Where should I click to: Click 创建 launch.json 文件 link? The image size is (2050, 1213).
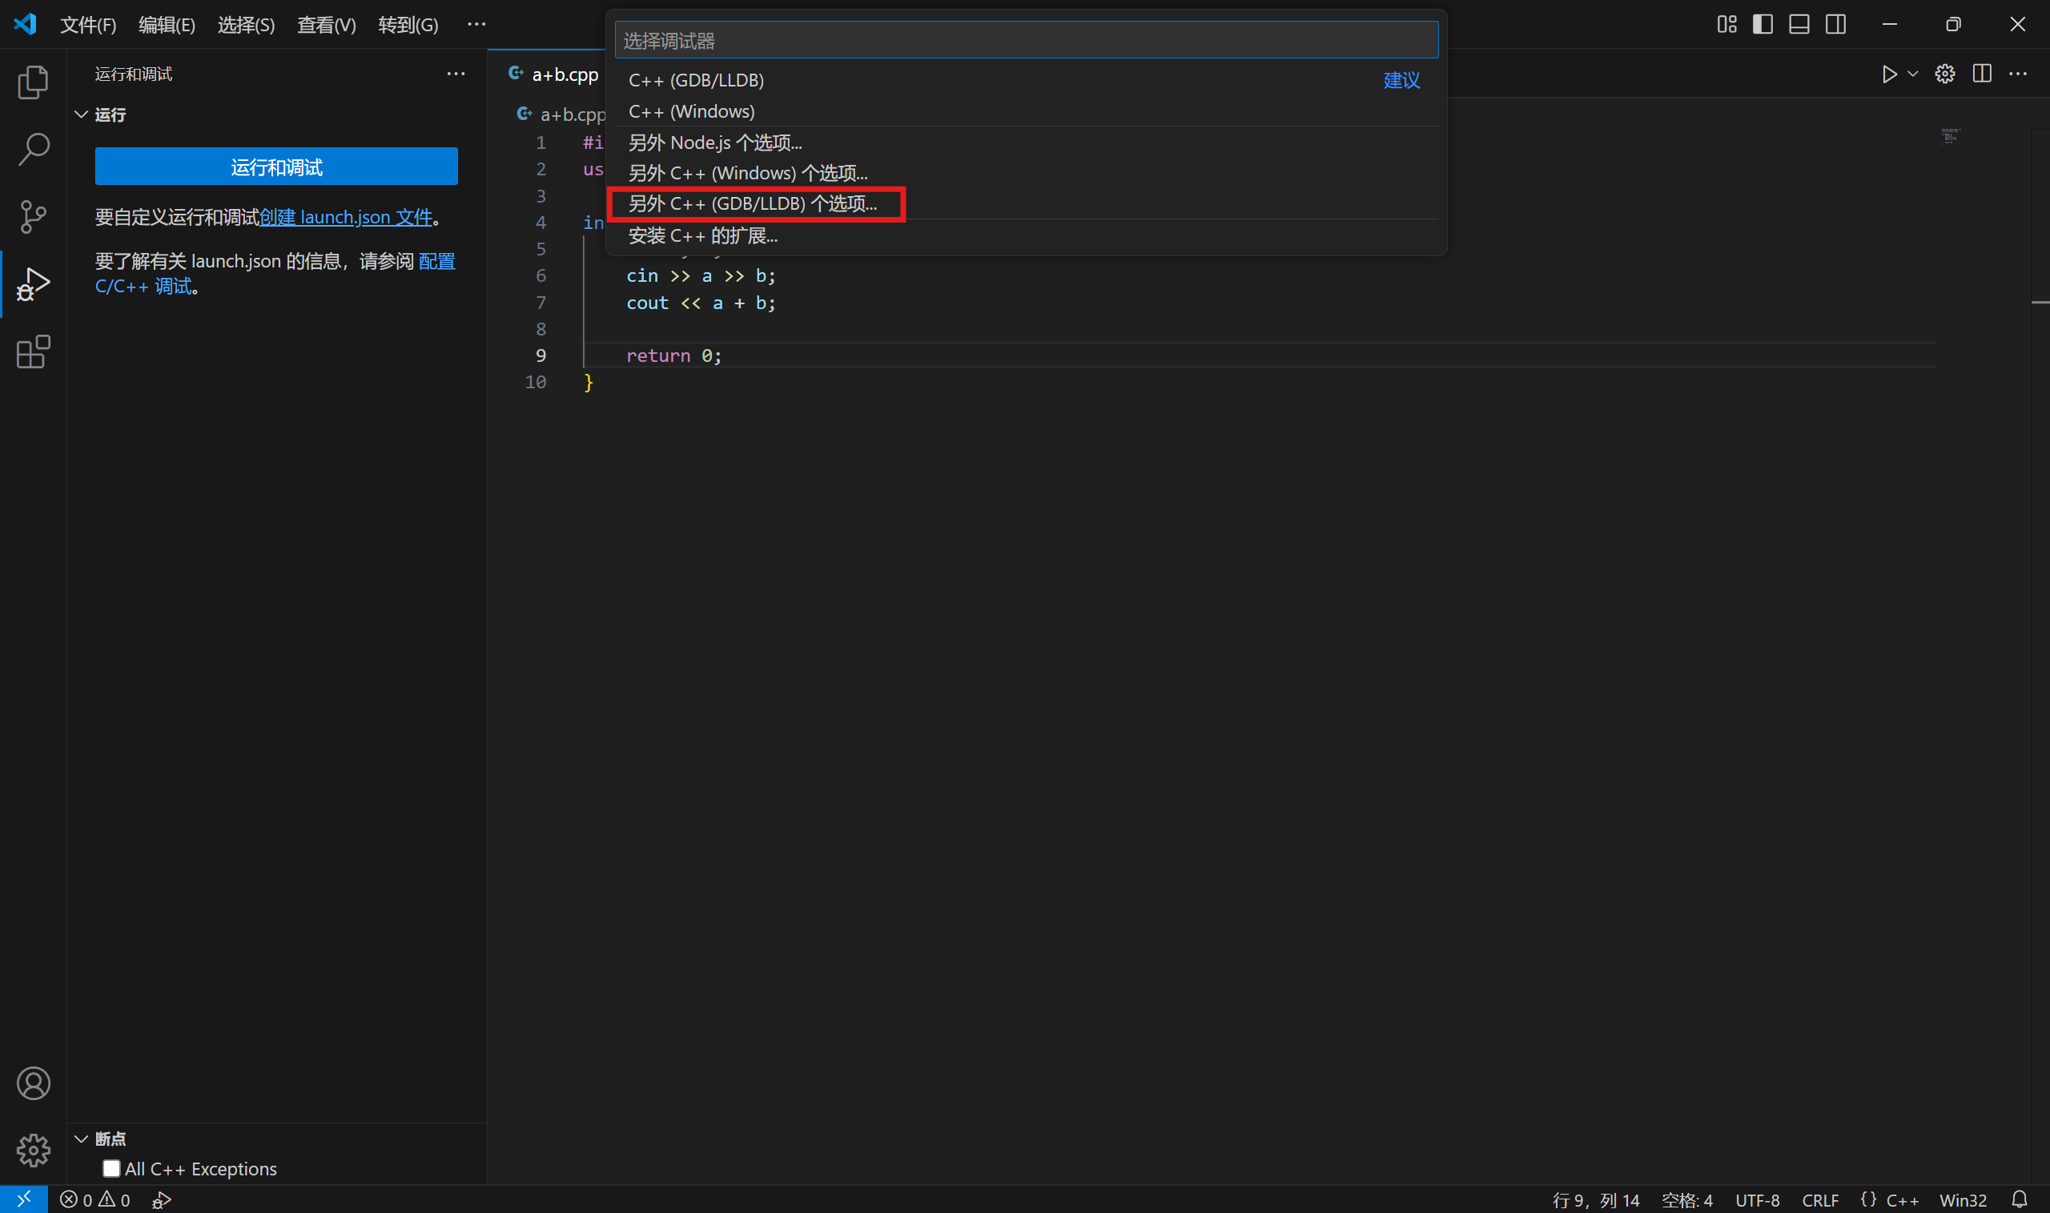tap(346, 217)
